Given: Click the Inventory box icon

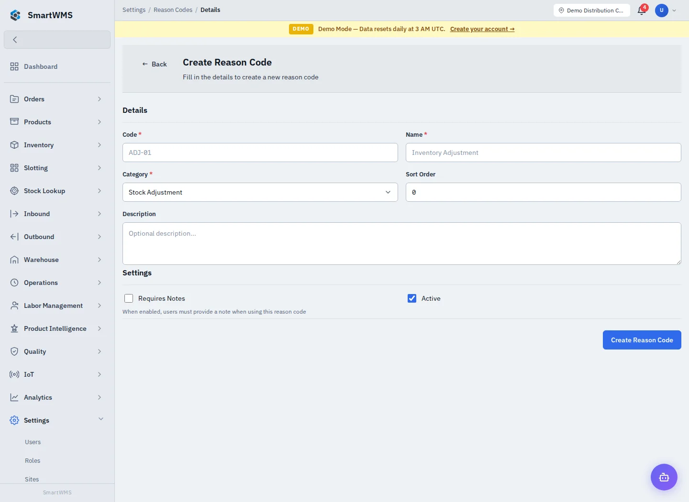Looking at the screenshot, I should [14, 145].
